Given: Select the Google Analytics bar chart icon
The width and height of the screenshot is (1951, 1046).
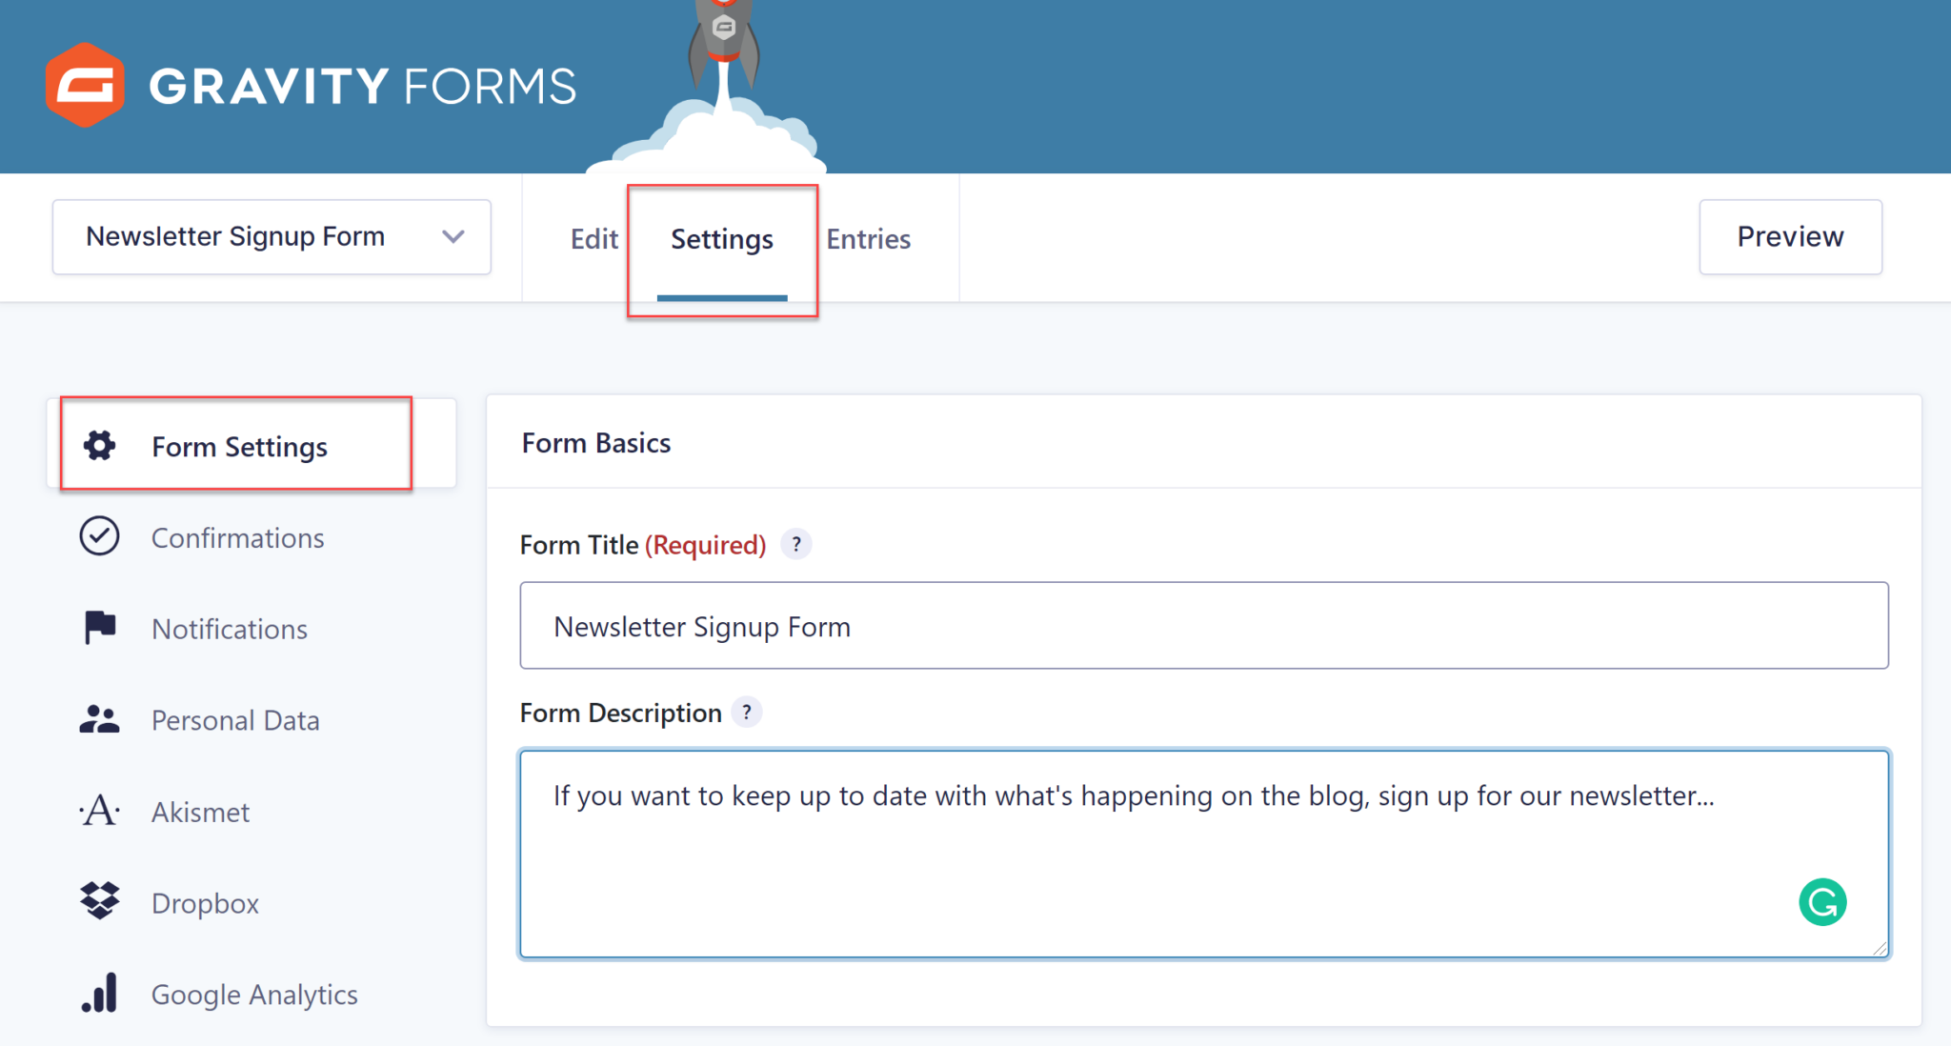Looking at the screenshot, I should (x=99, y=993).
